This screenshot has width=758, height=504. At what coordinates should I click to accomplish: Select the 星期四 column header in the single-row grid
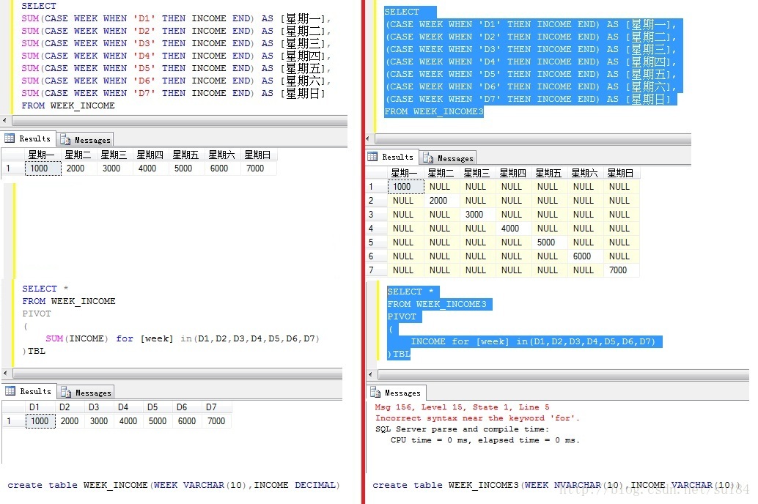point(150,155)
